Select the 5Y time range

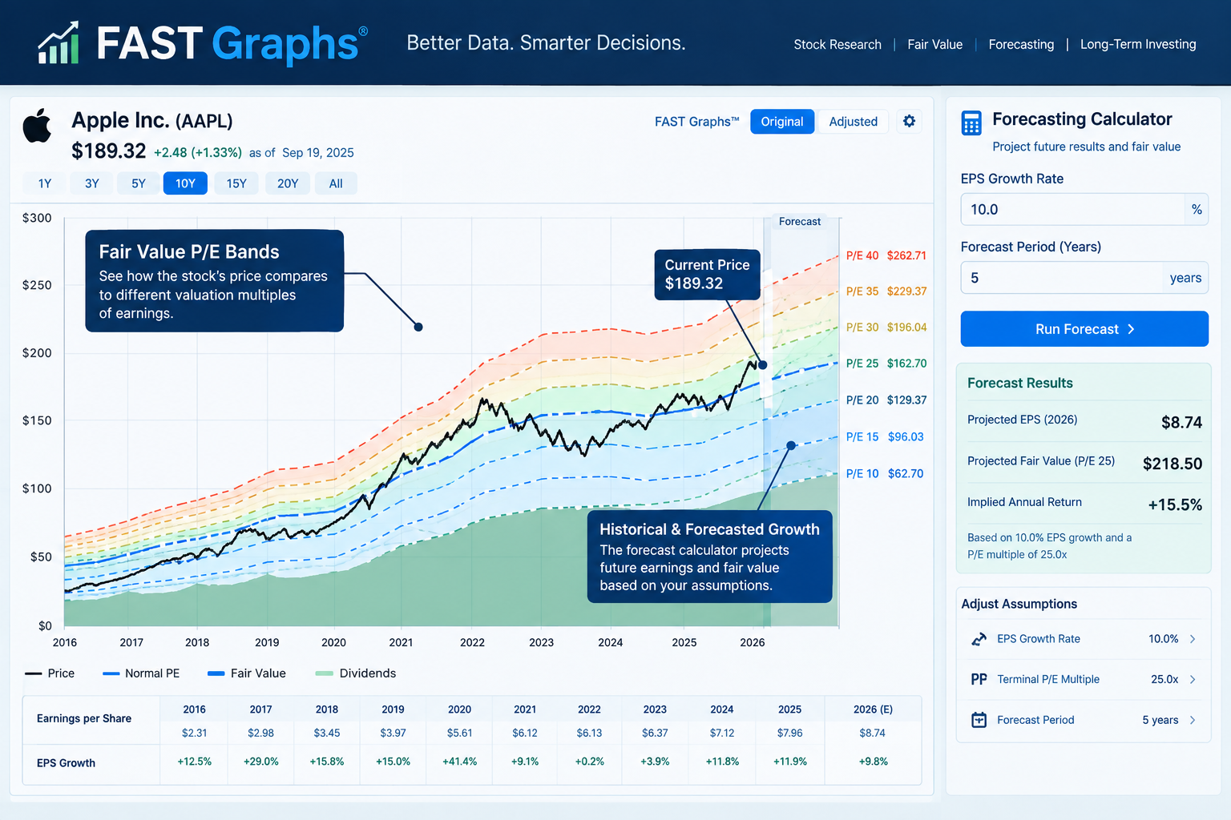tap(139, 183)
